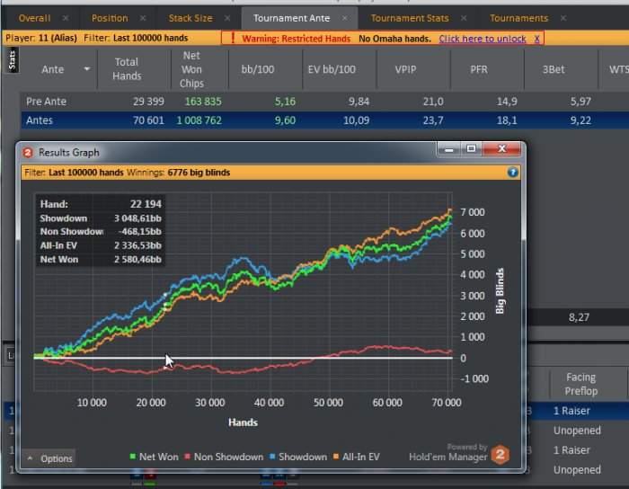Click the Net Won Chips value 163 835
629x489 pixels.
tap(203, 102)
